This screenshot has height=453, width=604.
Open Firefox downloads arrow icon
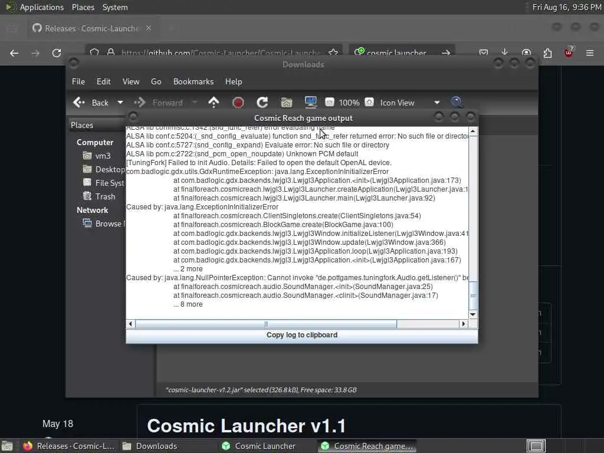(505, 52)
